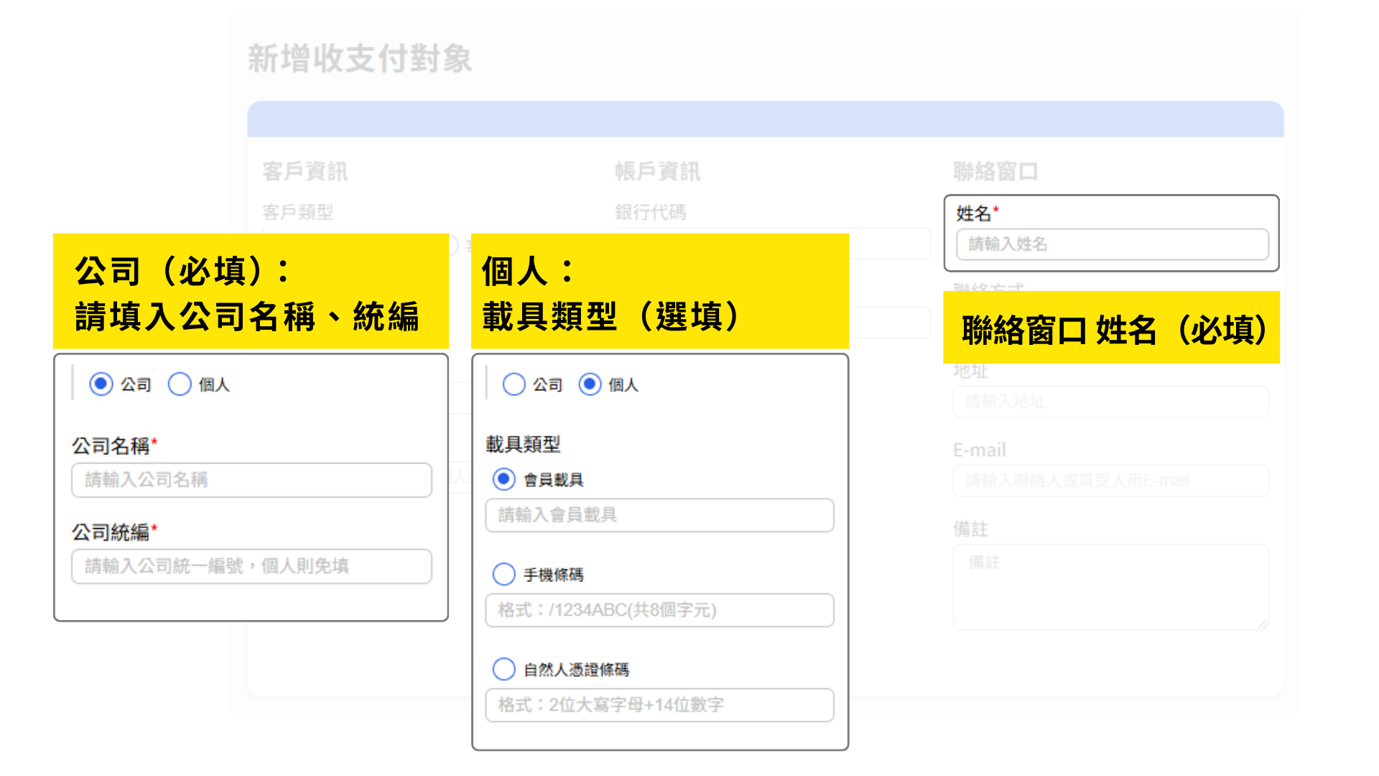Click the 請輸入會員載具 text box
The width and height of the screenshot is (1379, 776).
click(659, 515)
